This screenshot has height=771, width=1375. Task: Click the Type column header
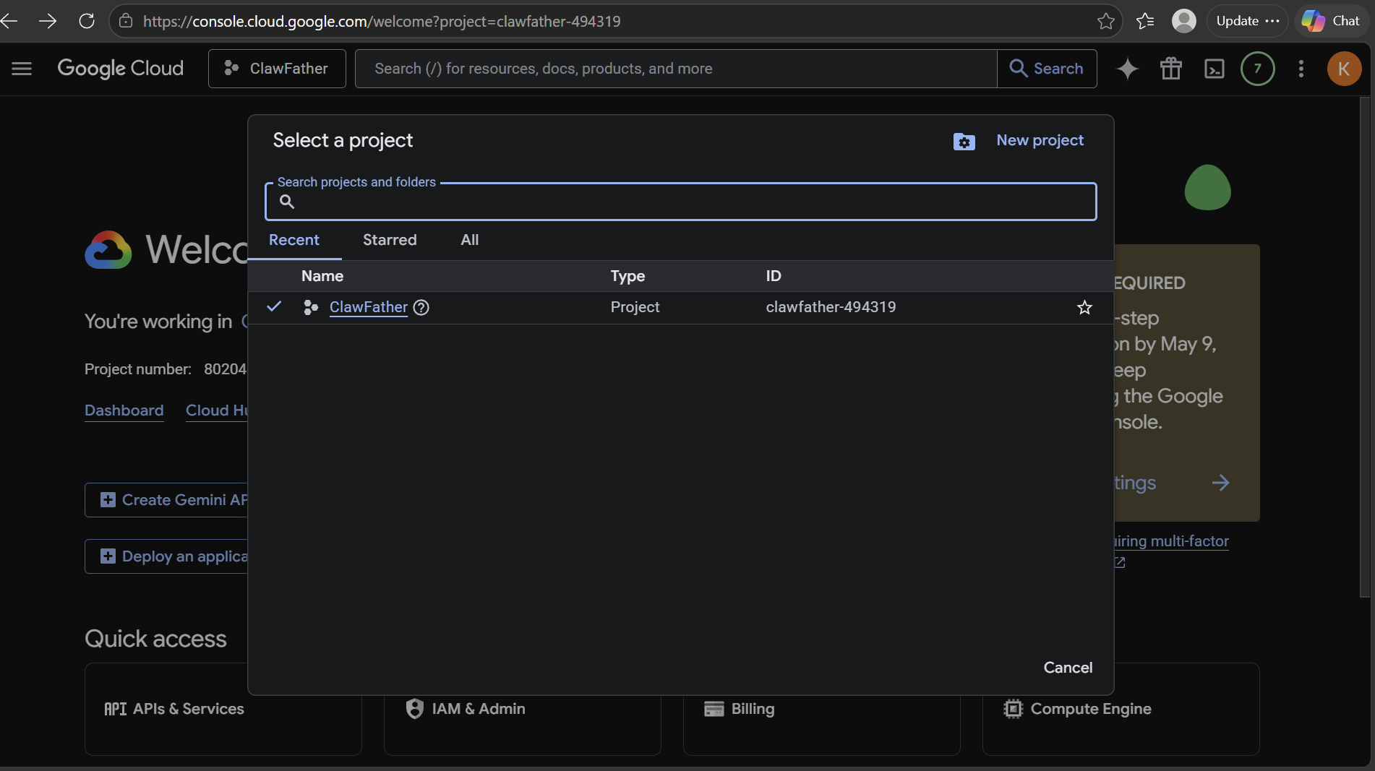(627, 276)
